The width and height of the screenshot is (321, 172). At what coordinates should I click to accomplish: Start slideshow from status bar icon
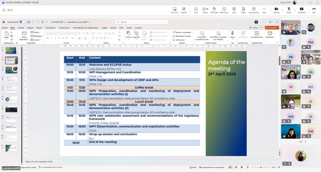point(247,167)
